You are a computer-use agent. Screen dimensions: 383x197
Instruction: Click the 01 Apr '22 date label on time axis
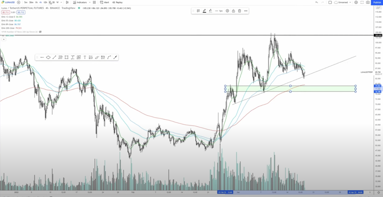(356, 192)
